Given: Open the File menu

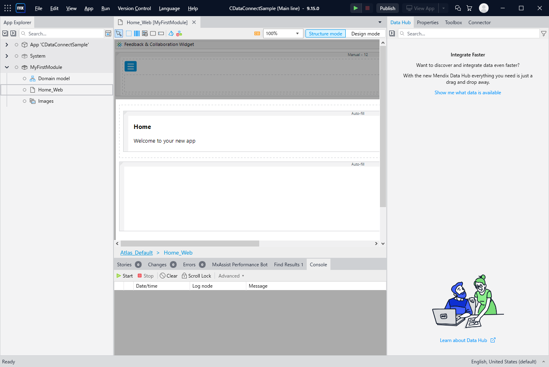Looking at the screenshot, I should pyautogui.click(x=39, y=8).
